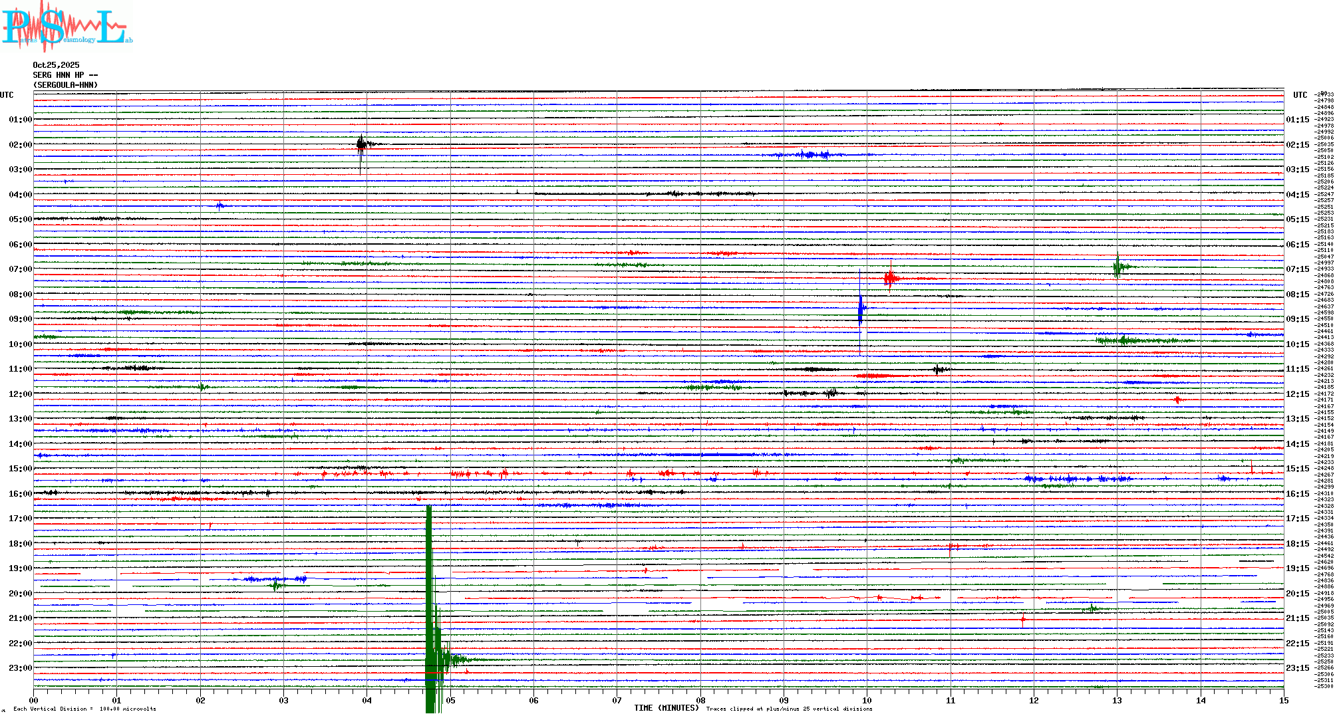
Task: Click the minute 05 tick on bottom axis
Action: tap(450, 700)
